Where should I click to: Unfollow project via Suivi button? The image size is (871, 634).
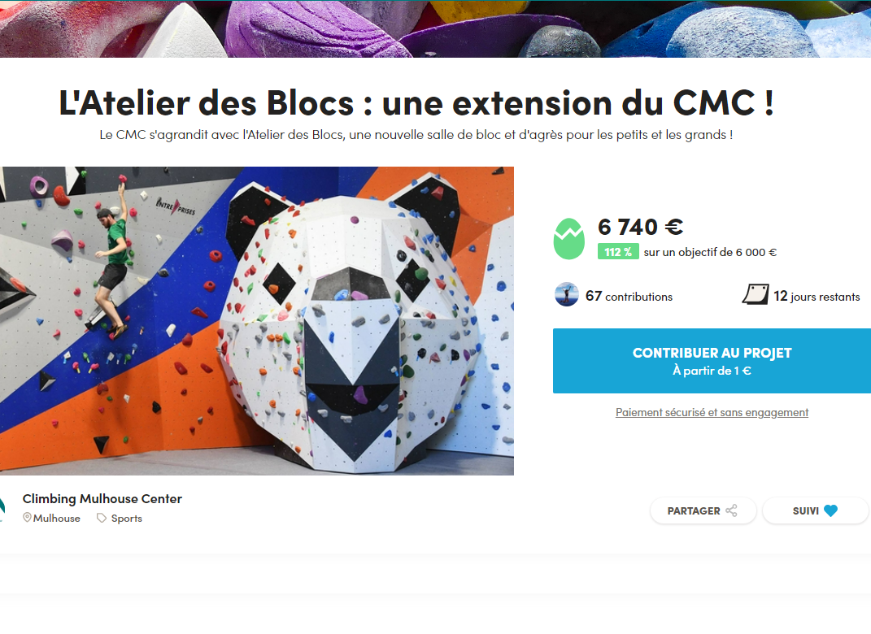point(816,510)
